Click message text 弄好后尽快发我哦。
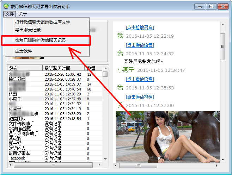 [x=144, y=61]
